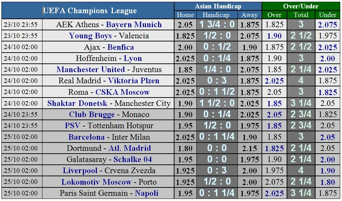The height and width of the screenshot is (201, 342).
Task: Click the handicap 0 : 1 1/2 for Roma
Action: pos(217,92)
